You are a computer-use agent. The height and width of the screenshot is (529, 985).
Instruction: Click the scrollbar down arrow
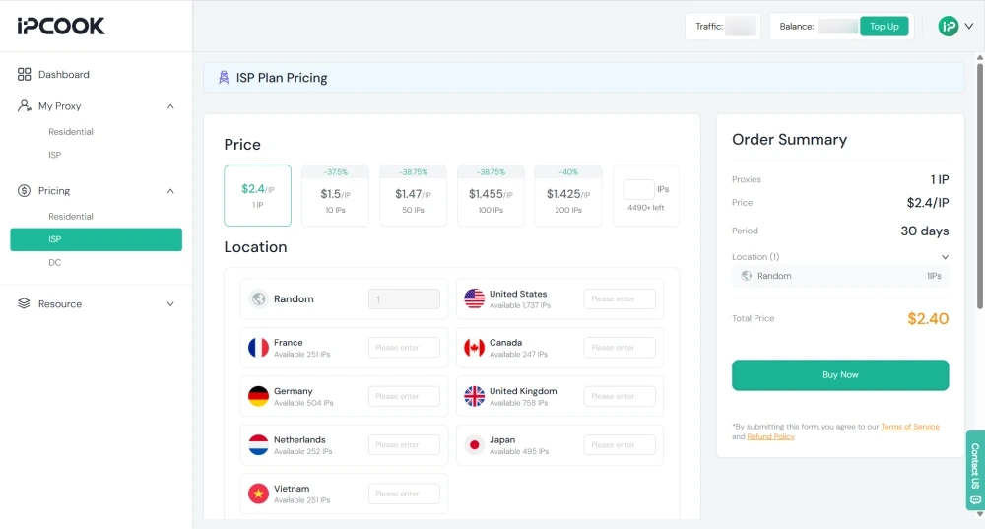[979, 514]
